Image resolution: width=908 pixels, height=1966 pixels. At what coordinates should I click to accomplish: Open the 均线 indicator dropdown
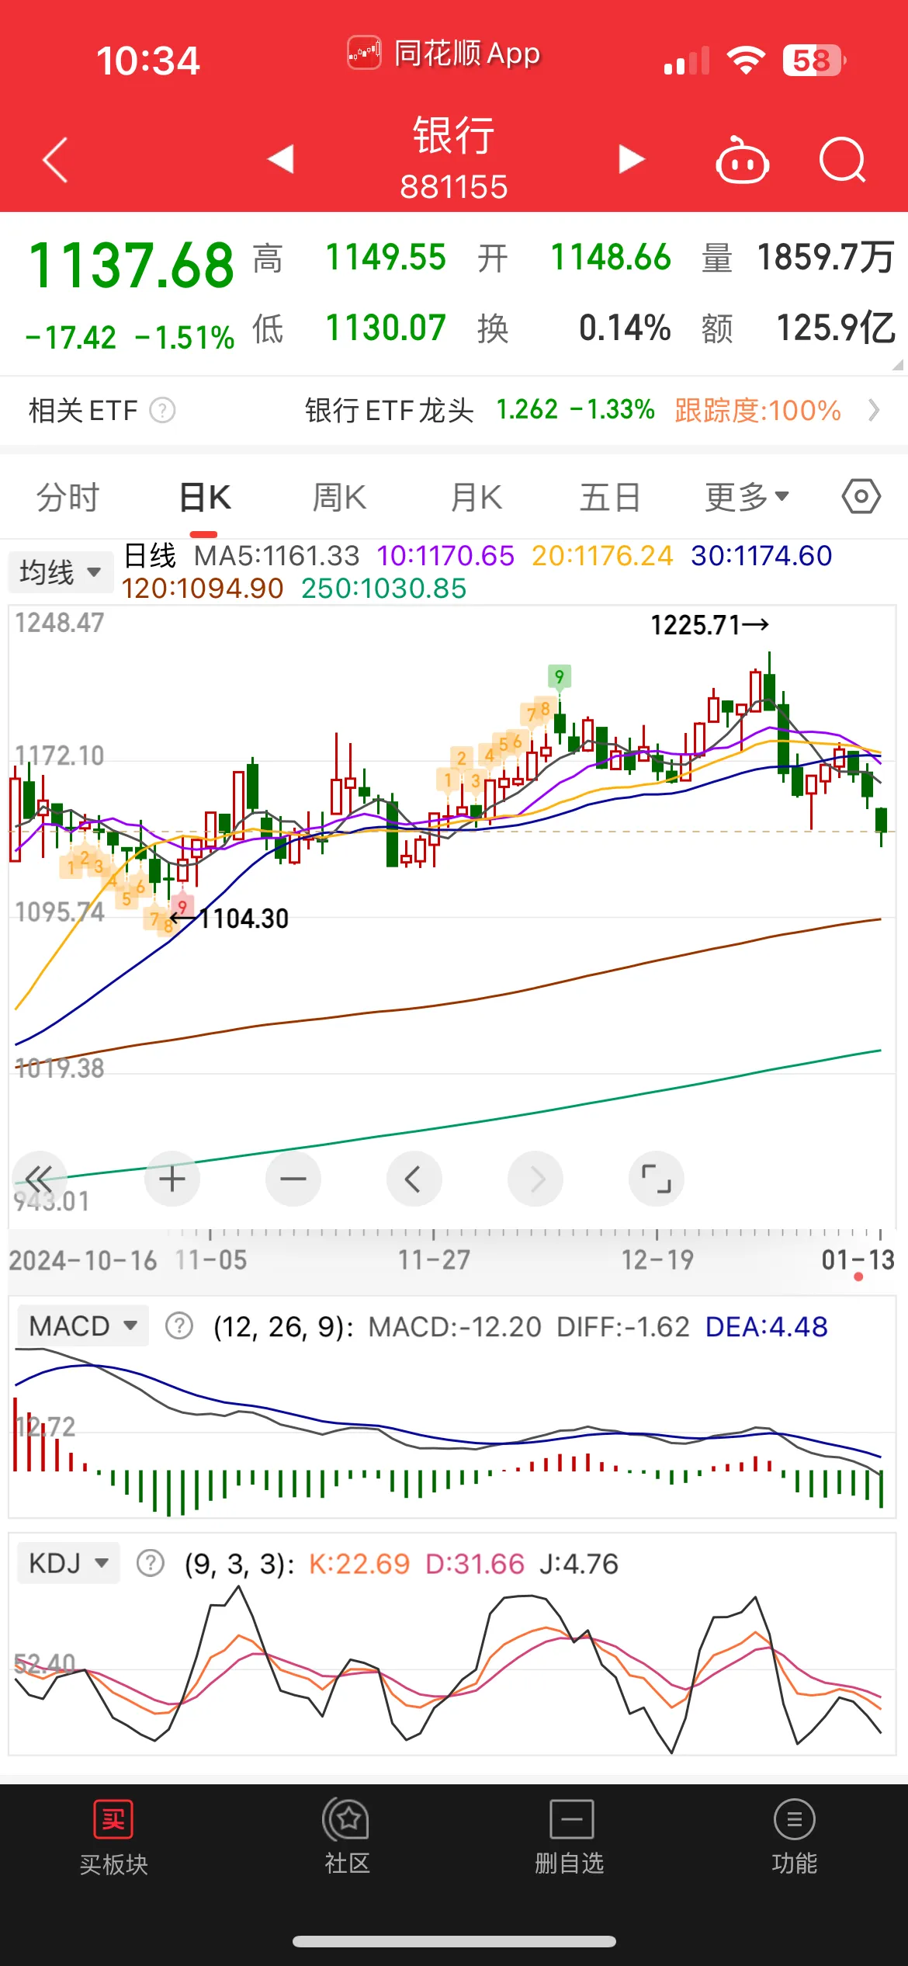pyautogui.click(x=61, y=572)
